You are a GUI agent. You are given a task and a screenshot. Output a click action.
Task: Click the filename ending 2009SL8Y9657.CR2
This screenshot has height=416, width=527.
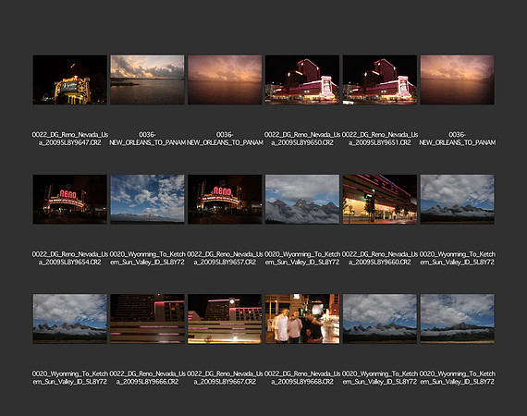coord(225,259)
